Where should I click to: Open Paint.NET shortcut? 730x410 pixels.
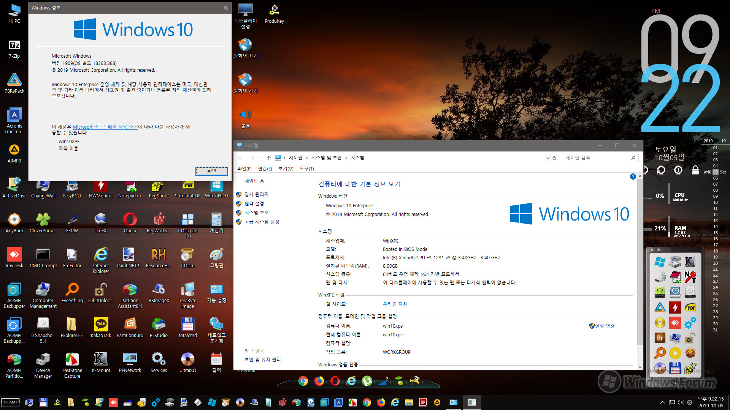pos(130,258)
